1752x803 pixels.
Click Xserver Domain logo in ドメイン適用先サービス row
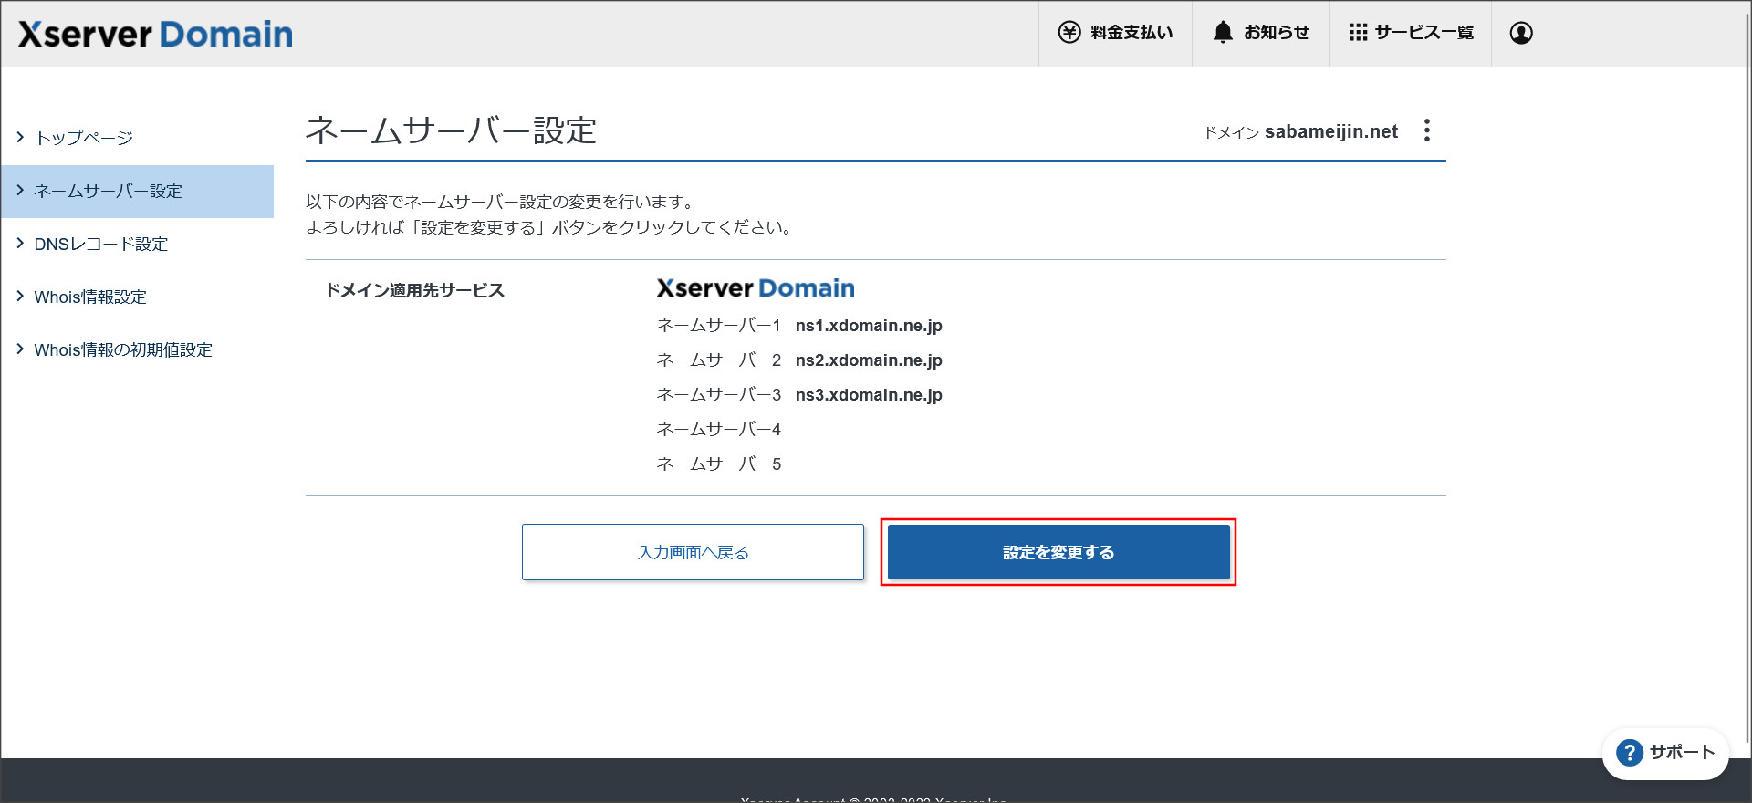(x=756, y=288)
